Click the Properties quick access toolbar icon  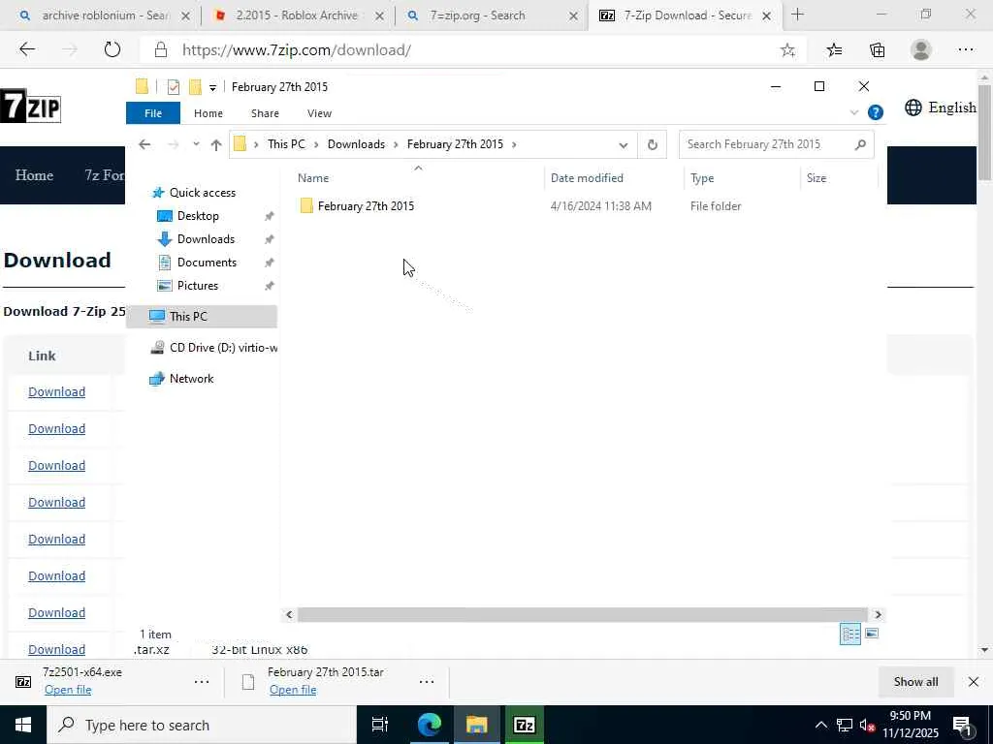click(x=173, y=86)
